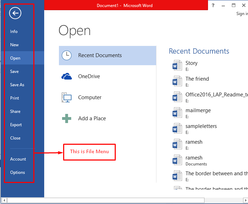Open first The border between document
The width and height of the screenshot is (248, 204).
tap(217, 174)
